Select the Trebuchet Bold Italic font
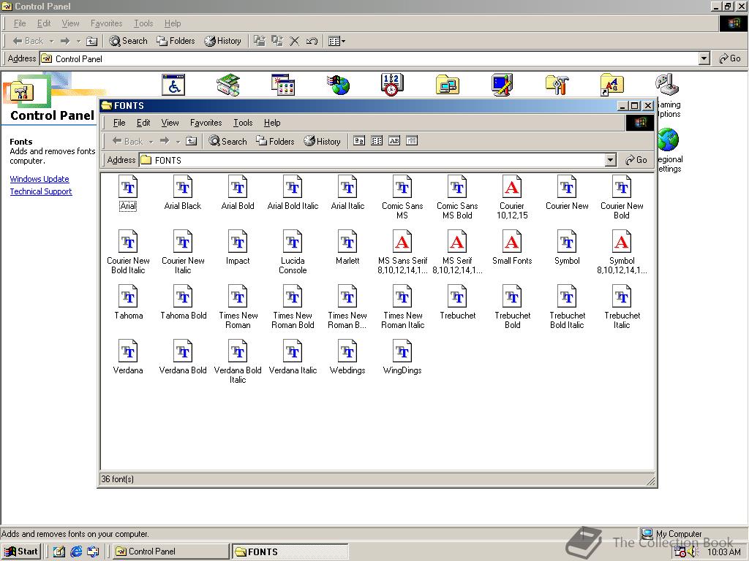The width and height of the screenshot is (749, 561). pos(567,308)
